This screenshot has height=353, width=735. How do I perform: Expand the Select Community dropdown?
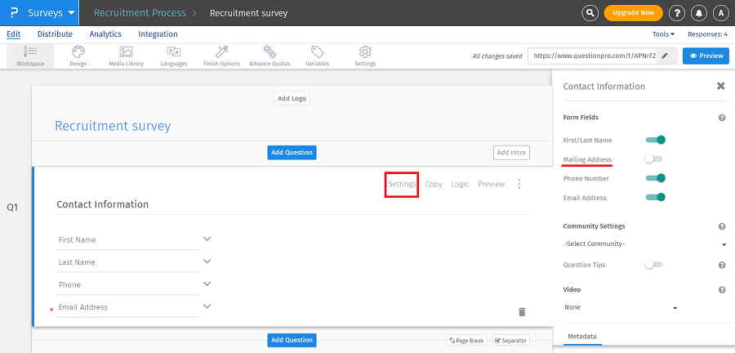[x=644, y=244]
